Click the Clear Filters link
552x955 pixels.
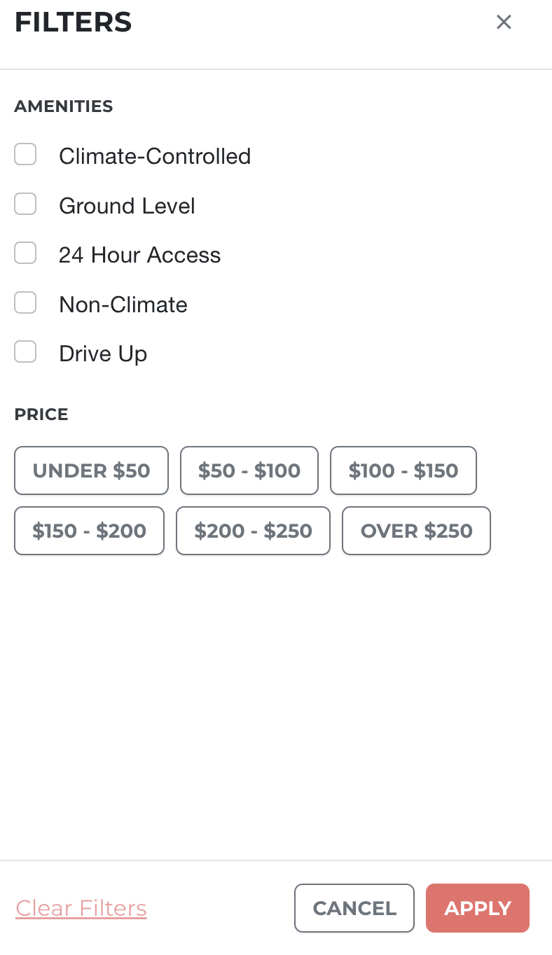coord(81,908)
